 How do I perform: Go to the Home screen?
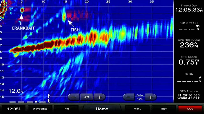tap(102, 109)
